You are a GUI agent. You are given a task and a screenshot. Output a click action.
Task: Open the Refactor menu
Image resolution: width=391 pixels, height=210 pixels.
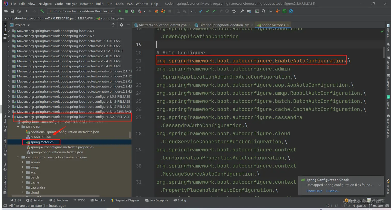[x=86, y=4]
